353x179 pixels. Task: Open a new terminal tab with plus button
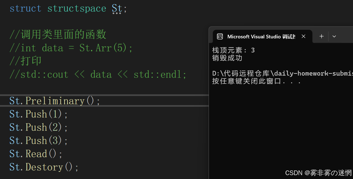[321, 36]
